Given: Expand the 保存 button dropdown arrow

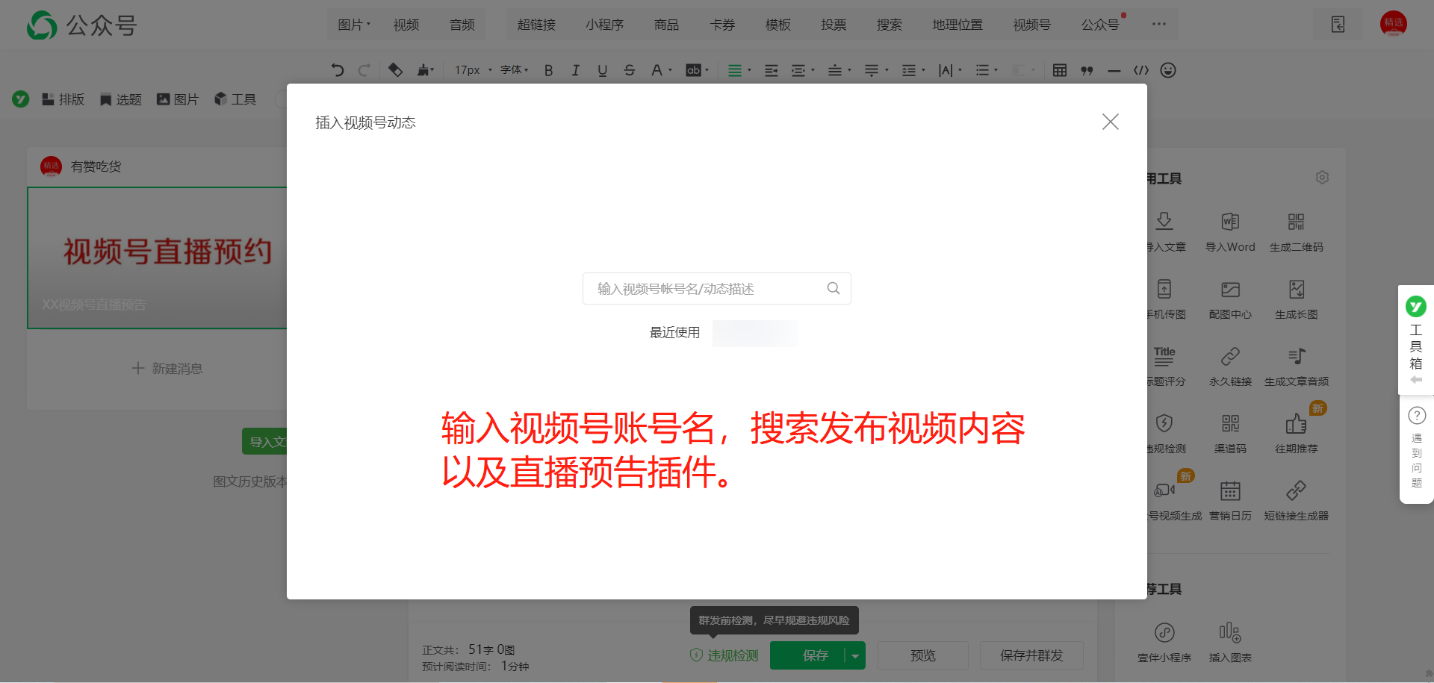Looking at the screenshot, I should pyautogui.click(x=855, y=655).
